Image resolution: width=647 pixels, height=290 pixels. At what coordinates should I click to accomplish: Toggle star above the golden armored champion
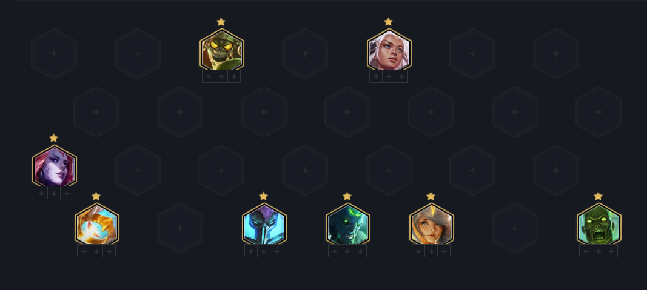click(x=96, y=196)
